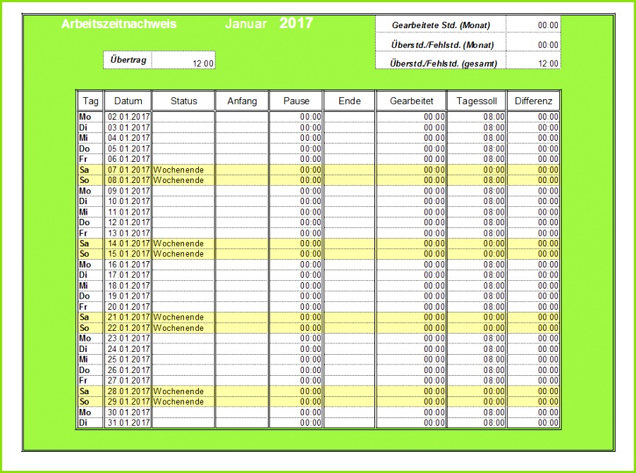Click empty Status cell for 02.01.2017
Viewport: 636px width, 473px height.
pos(184,117)
